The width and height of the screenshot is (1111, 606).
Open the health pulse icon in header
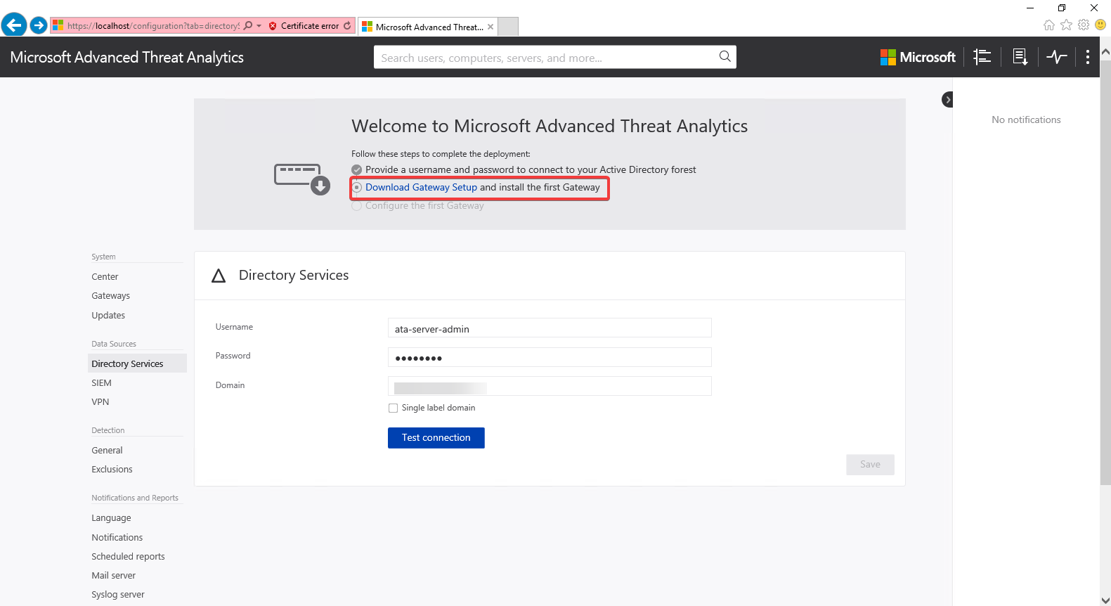[x=1056, y=57]
